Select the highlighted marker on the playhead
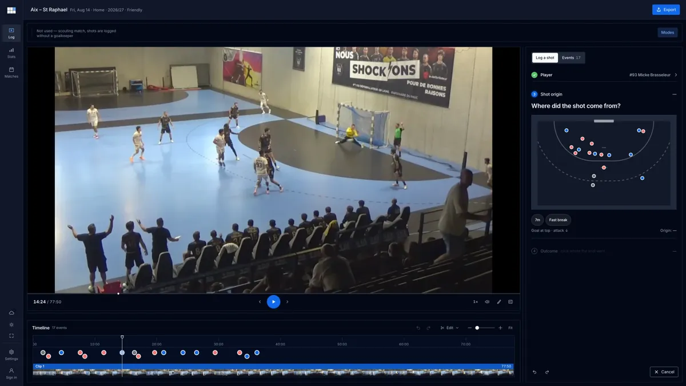 tap(122, 353)
